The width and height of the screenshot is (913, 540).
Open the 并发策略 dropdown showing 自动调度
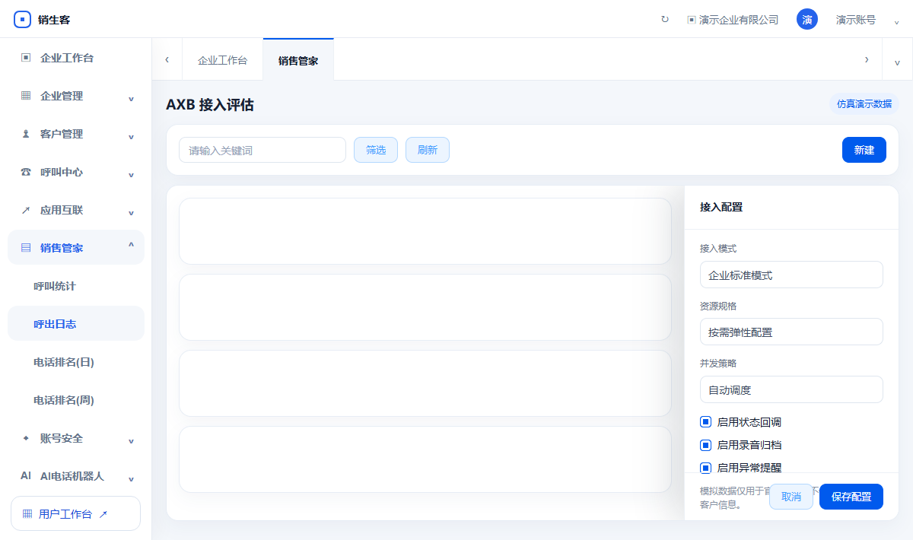[x=791, y=389]
